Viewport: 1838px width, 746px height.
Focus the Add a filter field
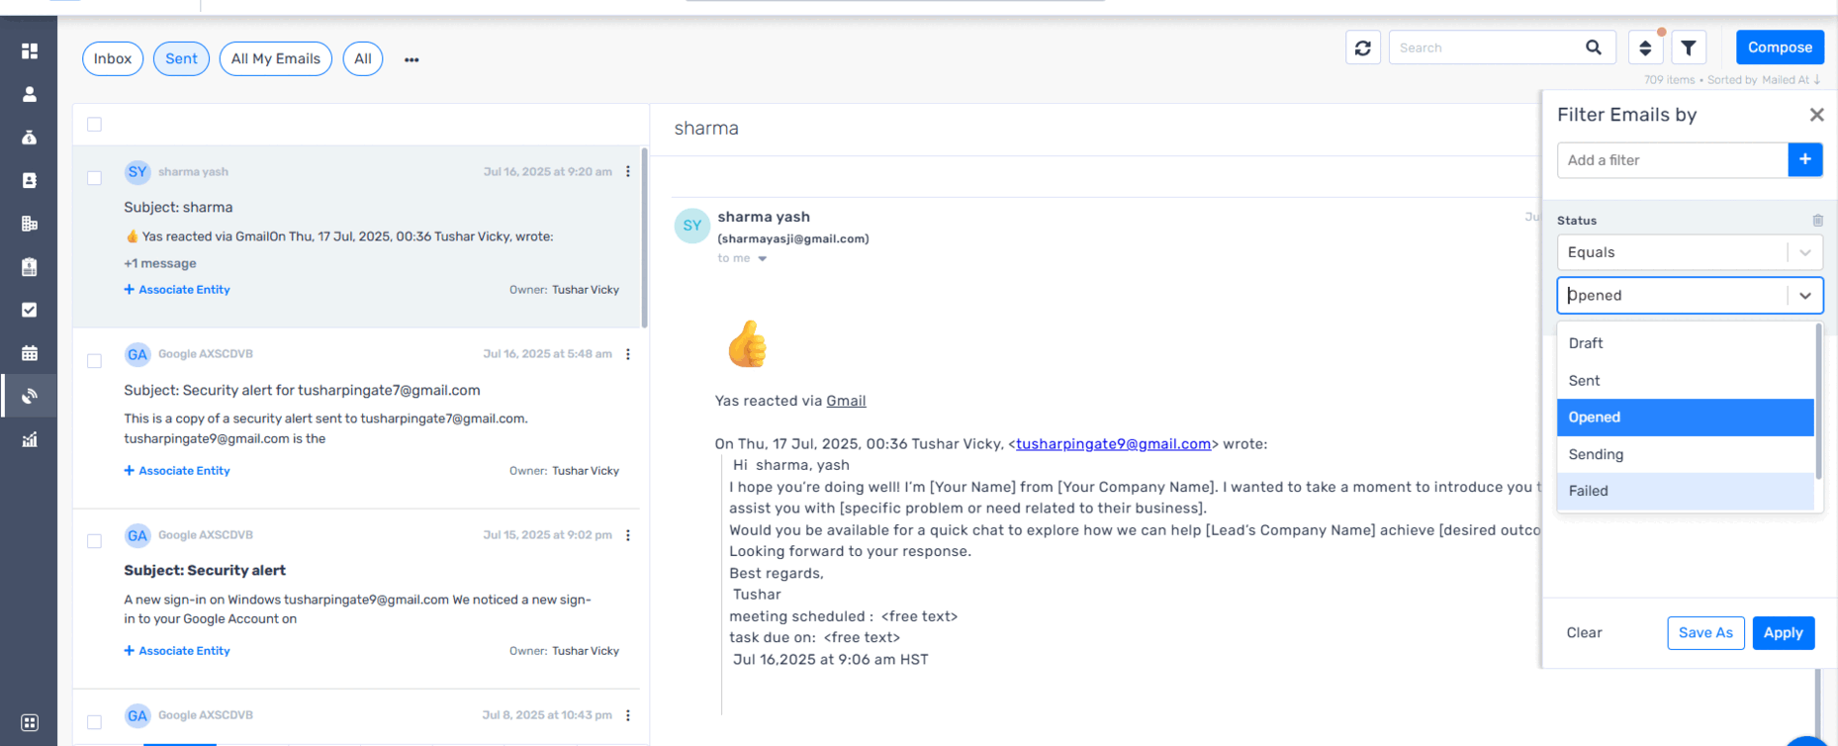pyautogui.click(x=1673, y=160)
